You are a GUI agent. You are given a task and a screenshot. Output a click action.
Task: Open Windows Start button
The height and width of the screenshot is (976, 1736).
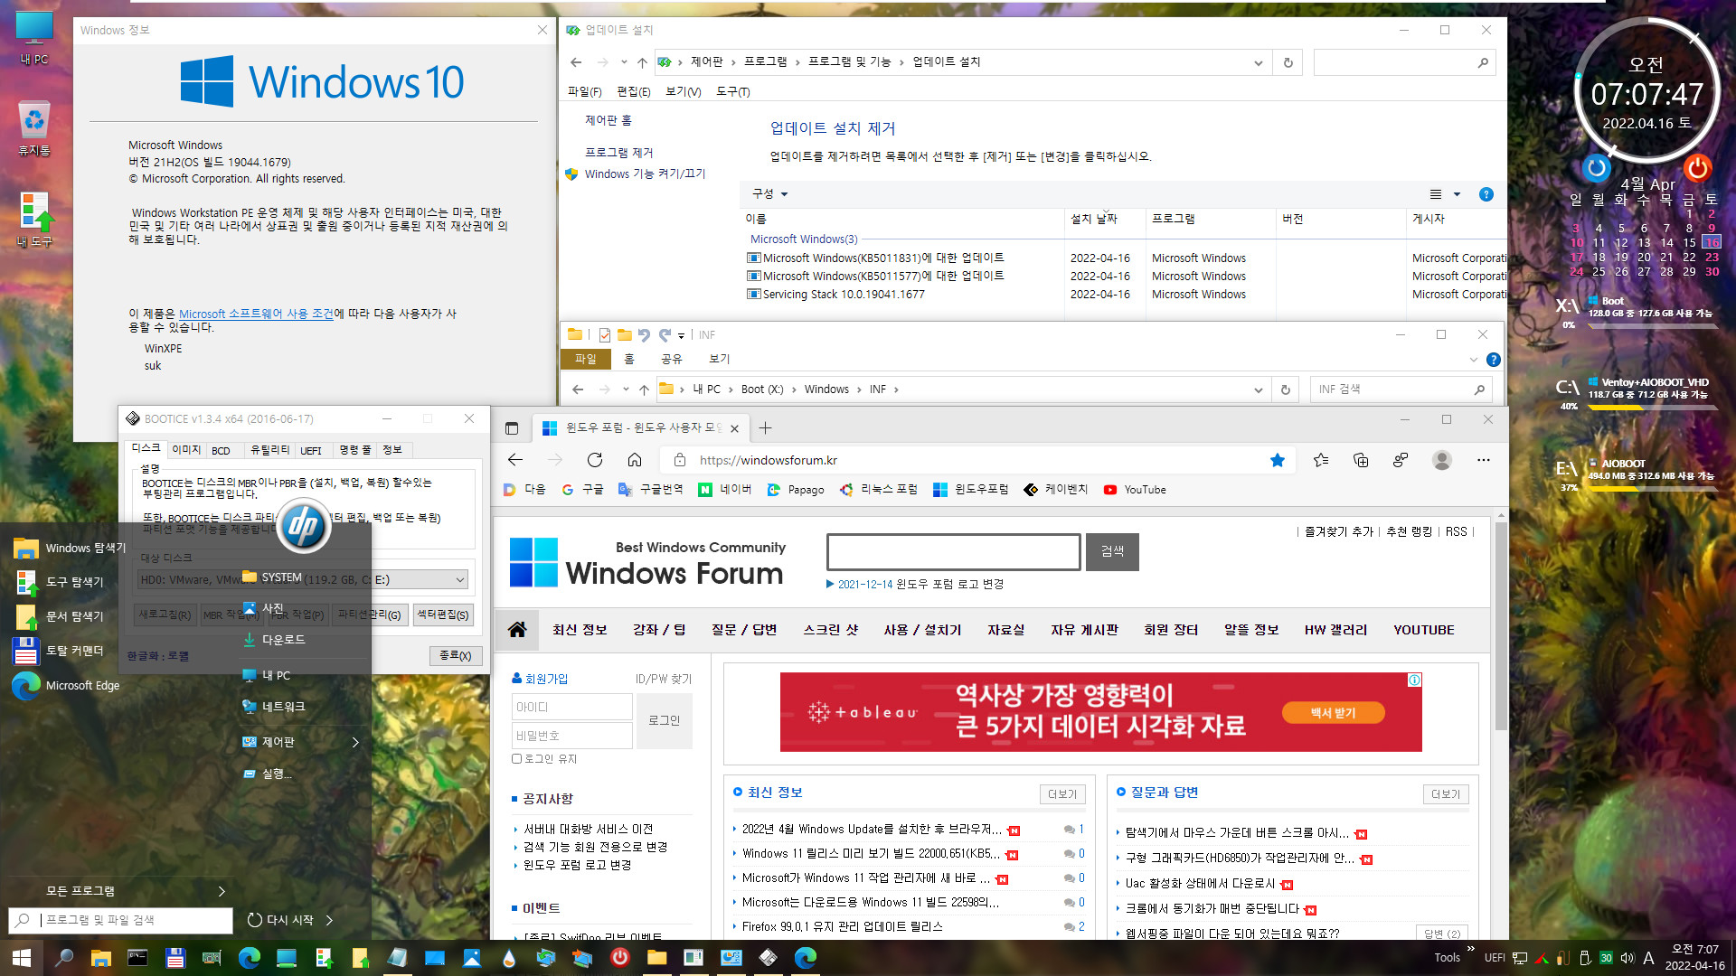(x=22, y=958)
